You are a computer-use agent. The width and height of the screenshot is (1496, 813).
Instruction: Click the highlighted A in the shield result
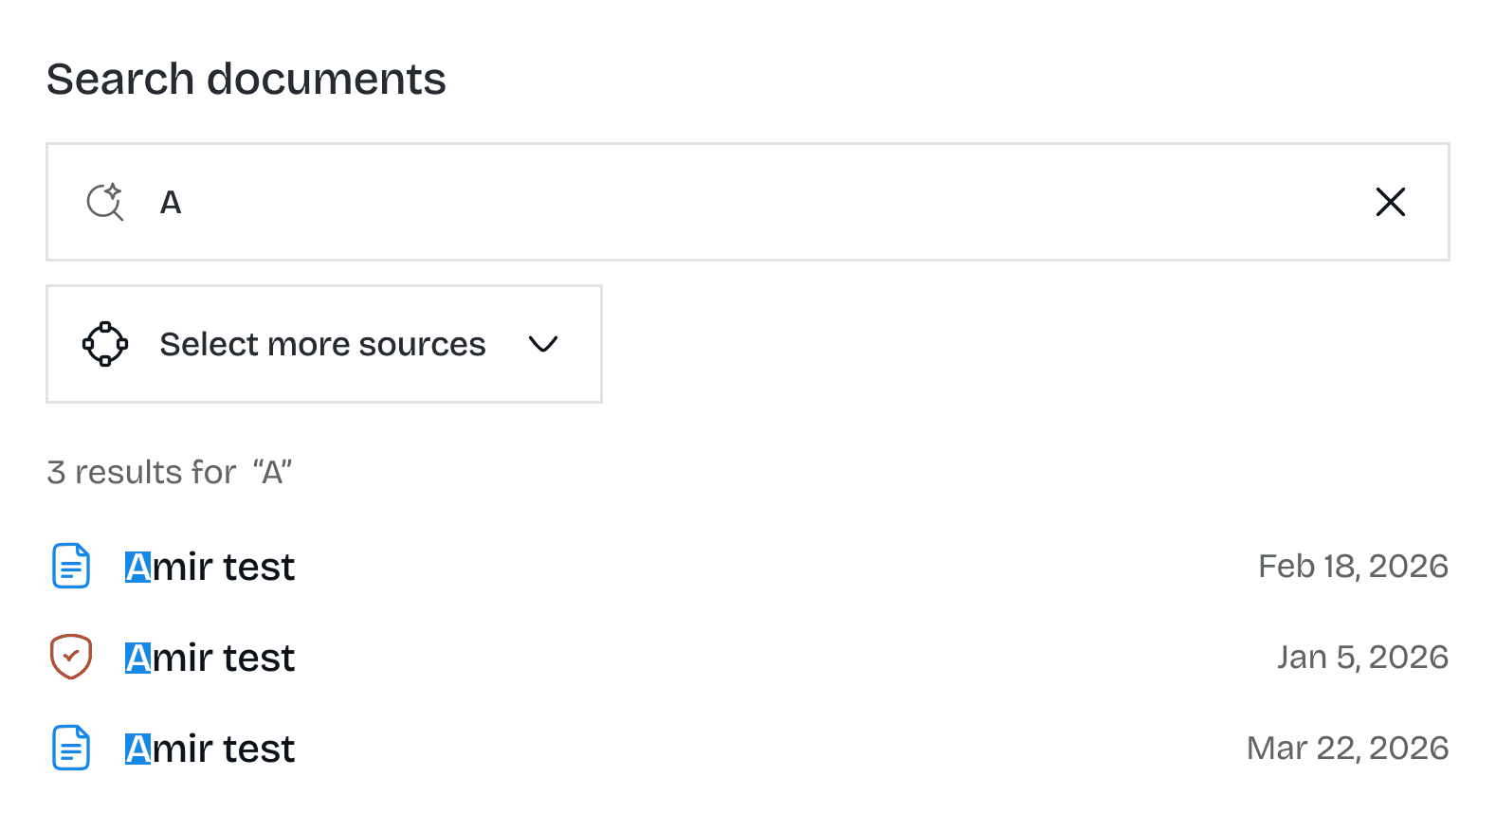pyautogui.click(x=138, y=658)
